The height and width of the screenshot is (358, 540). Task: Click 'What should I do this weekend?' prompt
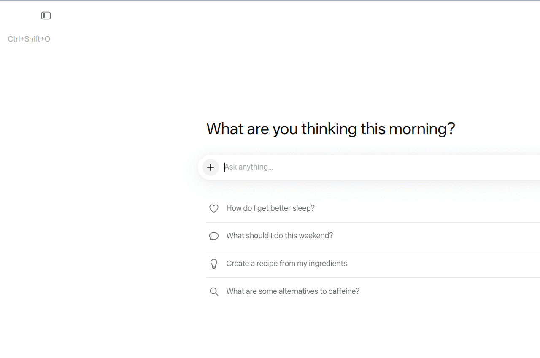279,235
